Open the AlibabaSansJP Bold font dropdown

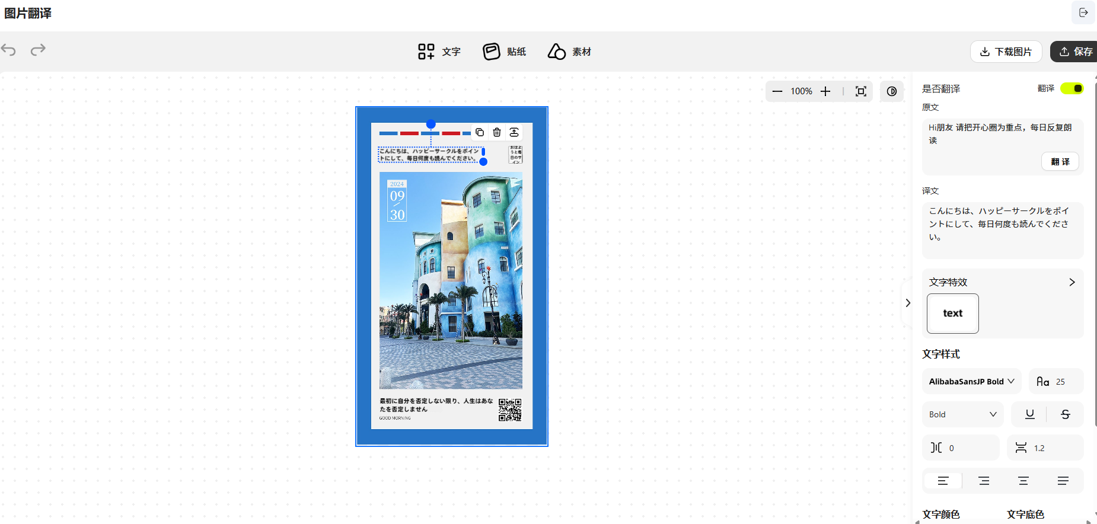[x=971, y=382]
